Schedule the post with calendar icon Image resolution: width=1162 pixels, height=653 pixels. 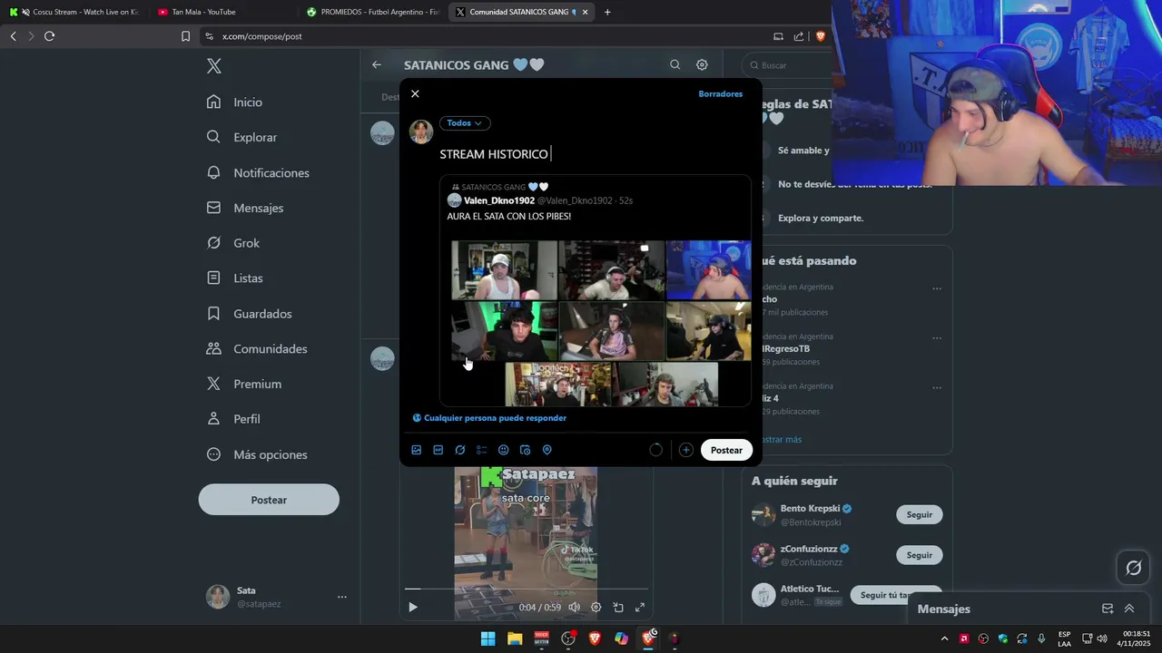click(x=526, y=450)
